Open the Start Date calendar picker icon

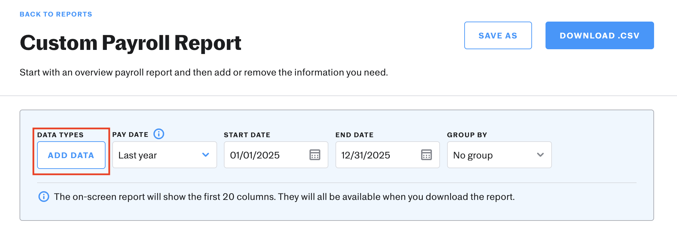coord(315,155)
